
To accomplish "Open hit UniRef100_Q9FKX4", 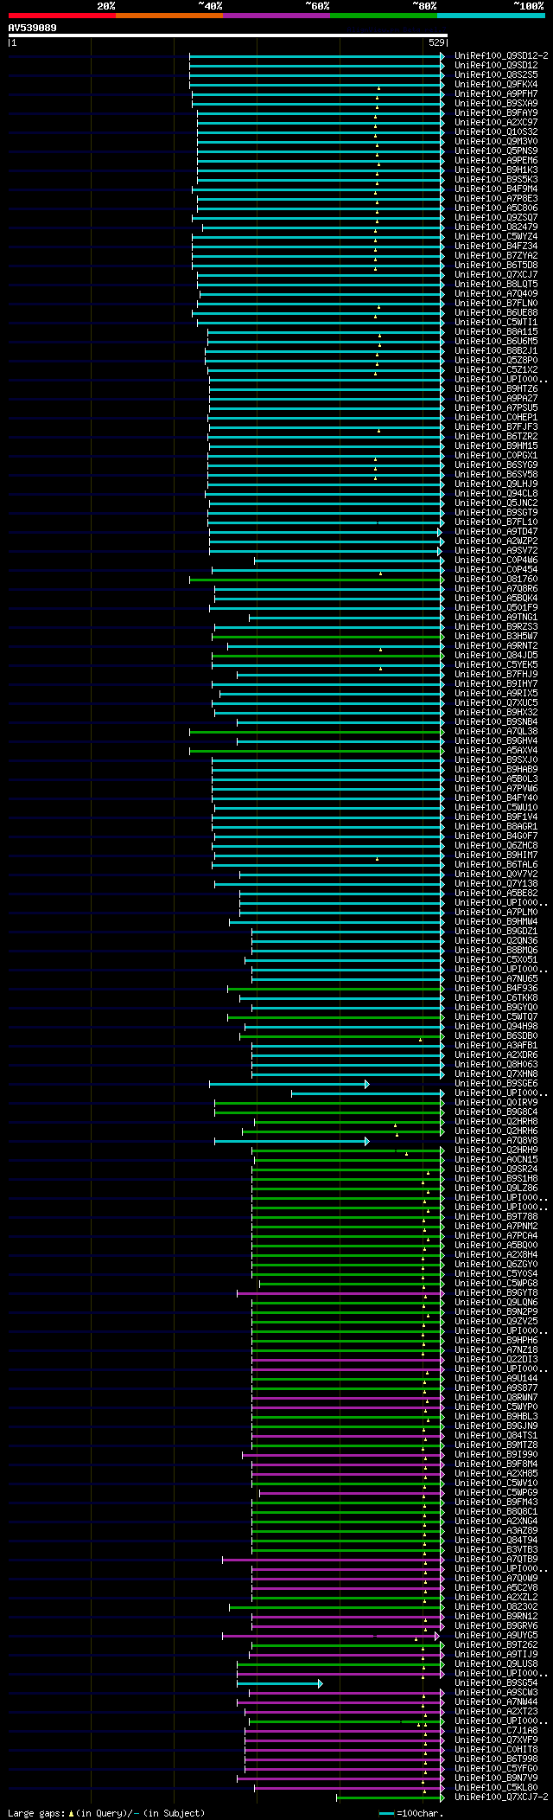I will pyautogui.click(x=496, y=85).
